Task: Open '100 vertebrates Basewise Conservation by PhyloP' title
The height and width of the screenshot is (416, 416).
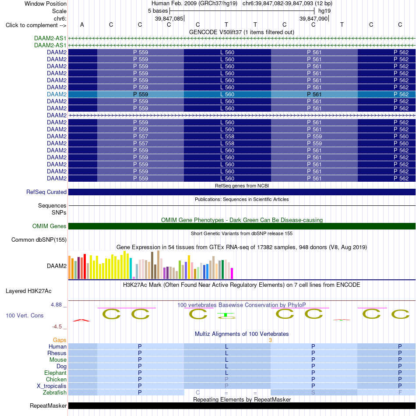Action: tap(242, 305)
